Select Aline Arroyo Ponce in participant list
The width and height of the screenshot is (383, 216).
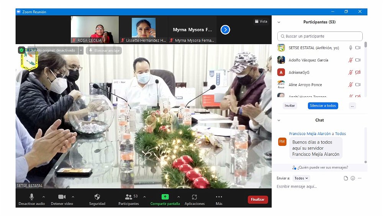click(x=305, y=85)
